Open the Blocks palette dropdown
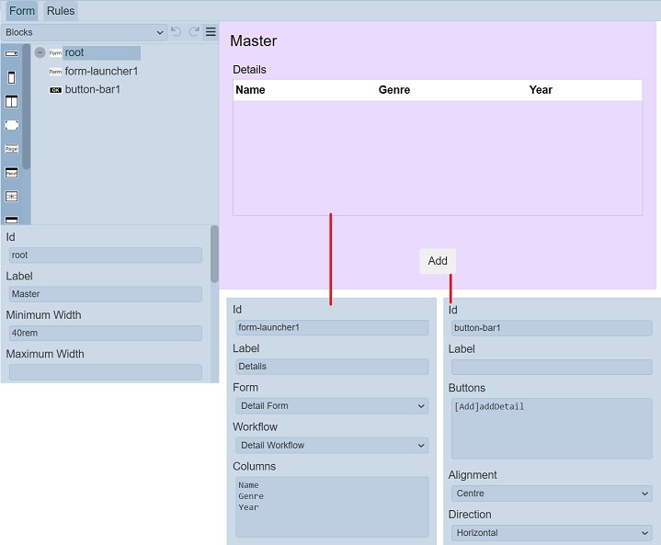Viewport: 661px width, 545px height. 84,32
